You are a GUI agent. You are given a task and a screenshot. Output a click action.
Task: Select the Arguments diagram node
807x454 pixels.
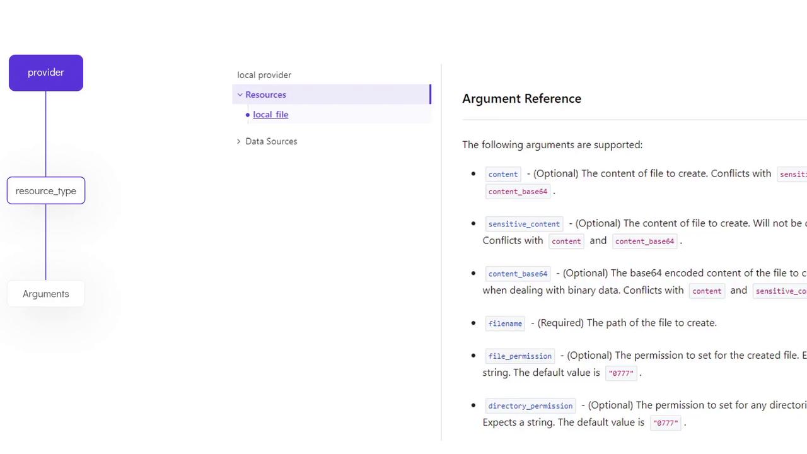[x=46, y=294]
